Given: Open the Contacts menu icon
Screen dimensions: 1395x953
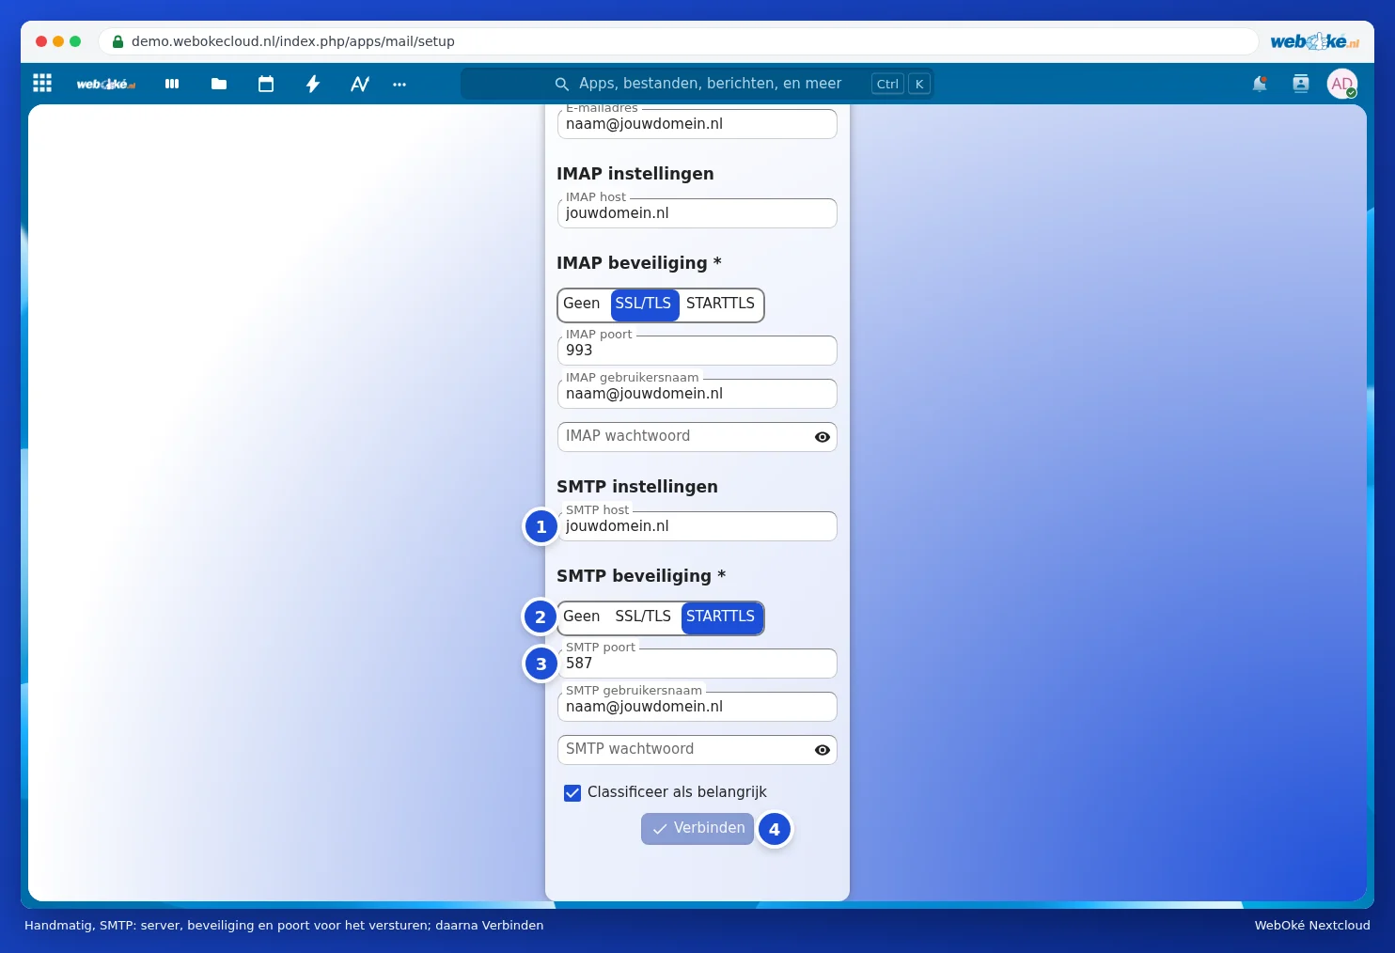Looking at the screenshot, I should 1301,84.
